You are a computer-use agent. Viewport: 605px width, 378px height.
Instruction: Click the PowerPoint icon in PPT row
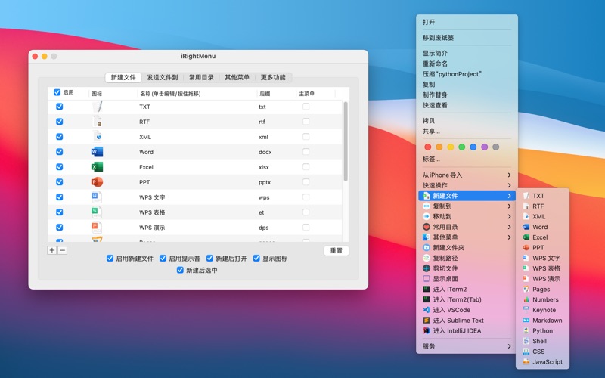click(97, 181)
